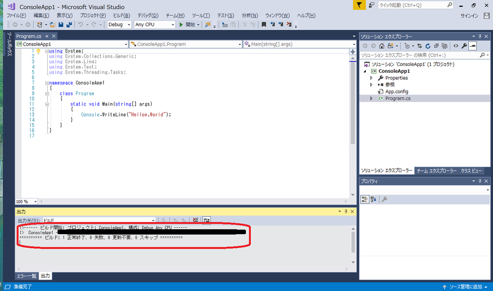
Task: Expand the Properties node in Solution Explorer
Action: point(371,78)
